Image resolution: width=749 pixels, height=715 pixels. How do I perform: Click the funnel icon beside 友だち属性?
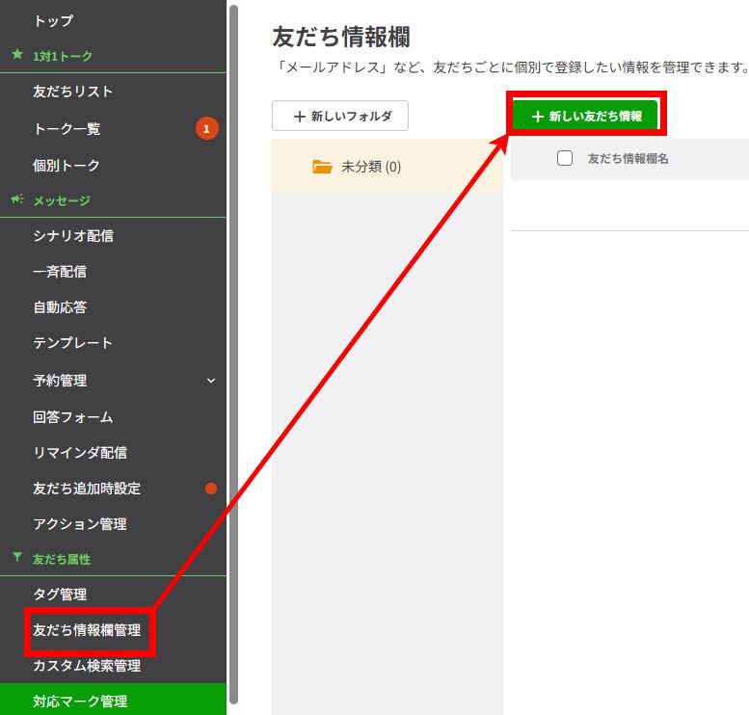pos(16,558)
